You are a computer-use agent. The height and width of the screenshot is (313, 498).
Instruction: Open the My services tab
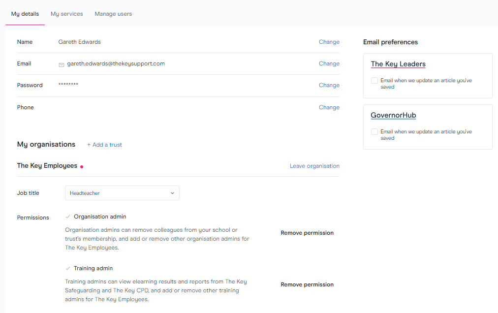(67, 14)
